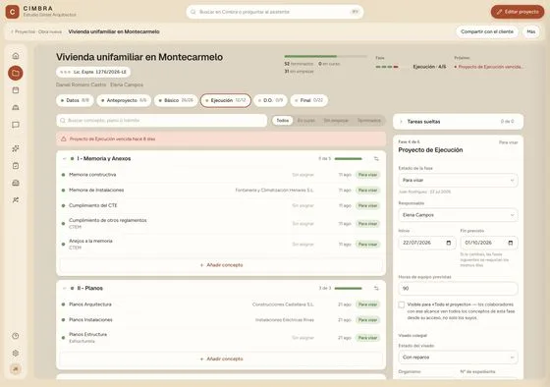The height and width of the screenshot is (387, 550).
Task: Open the checklist clipboard icon in sidebar
Action: [16, 166]
